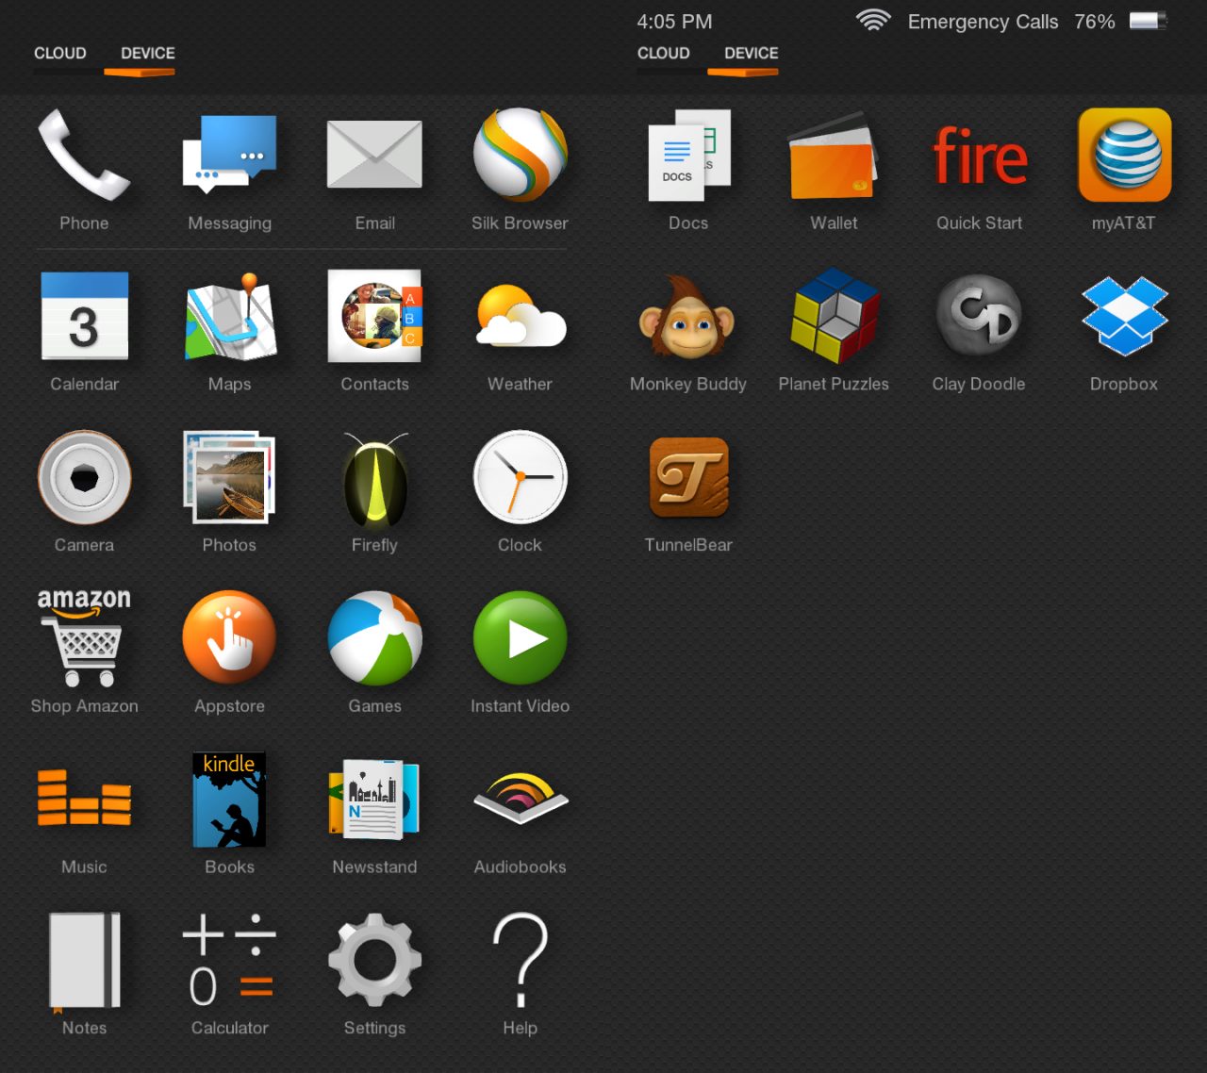Tap the Shop Amazon cart icon
The image size is (1207, 1073).
(84, 638)
